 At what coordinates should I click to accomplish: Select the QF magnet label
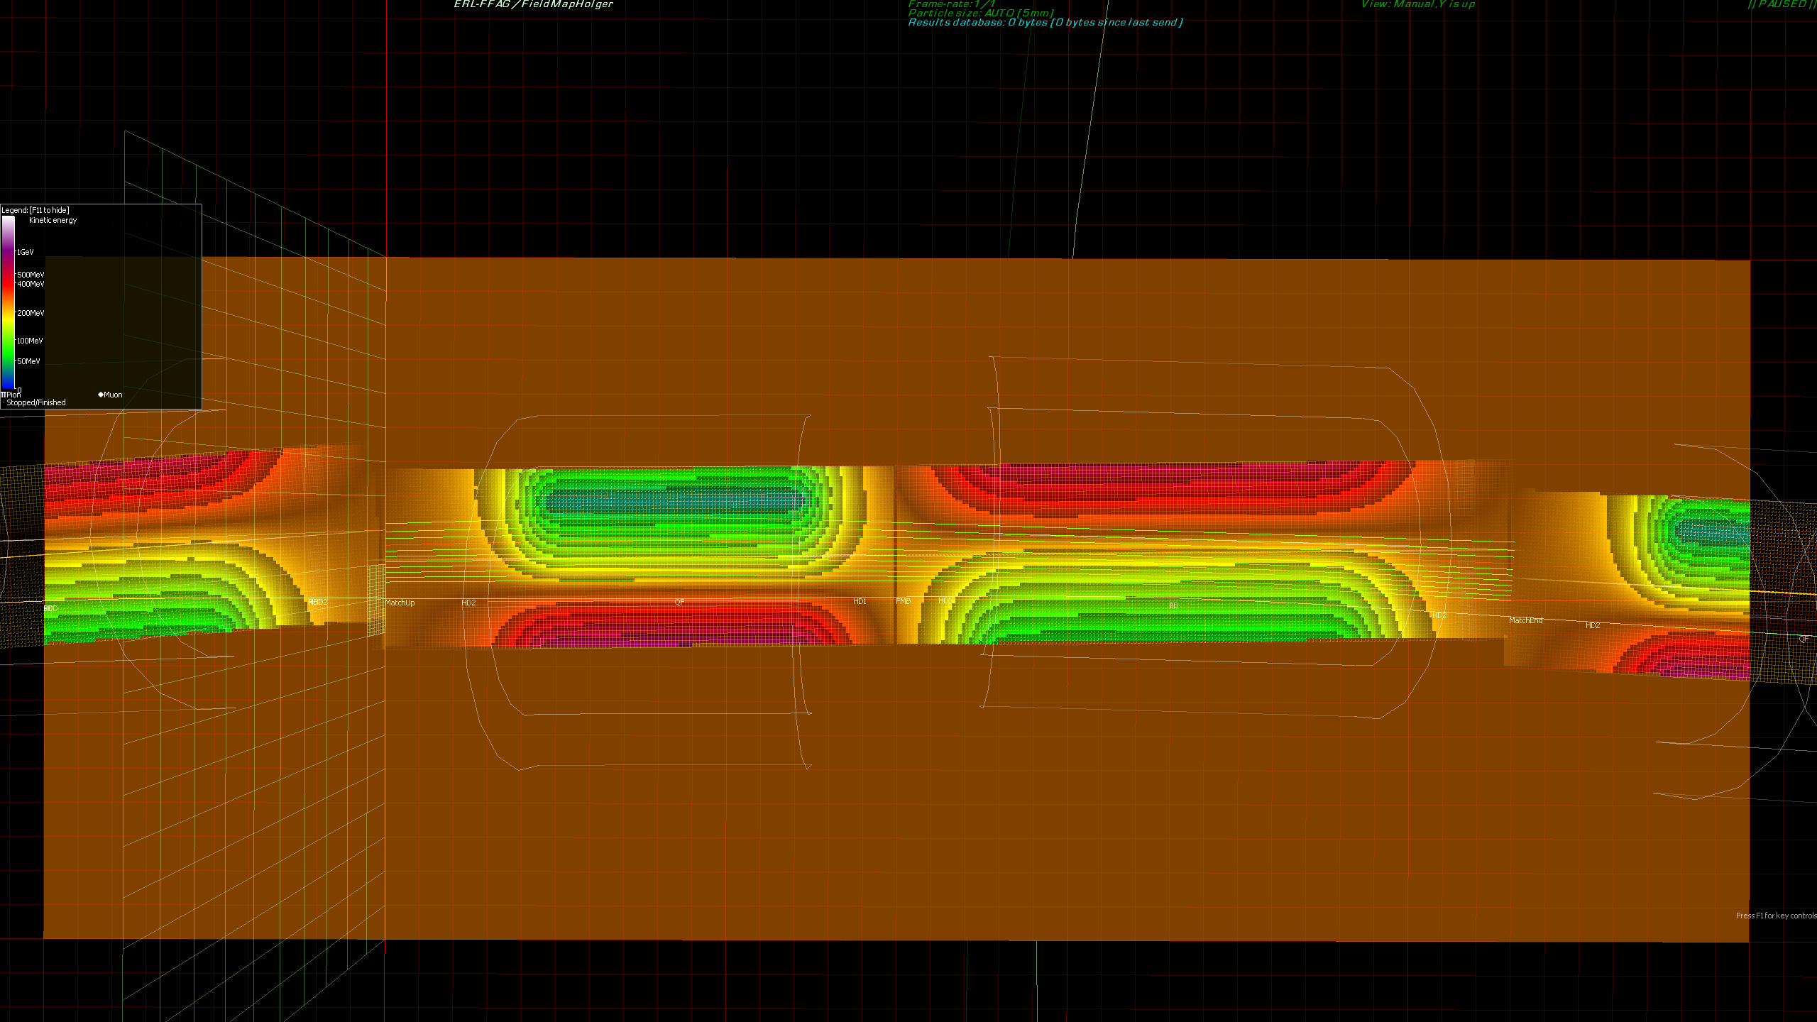[x=679, y=602]
